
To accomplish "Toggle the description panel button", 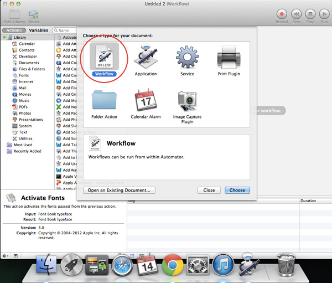I will pyautogui.click(x=15, y=256).
